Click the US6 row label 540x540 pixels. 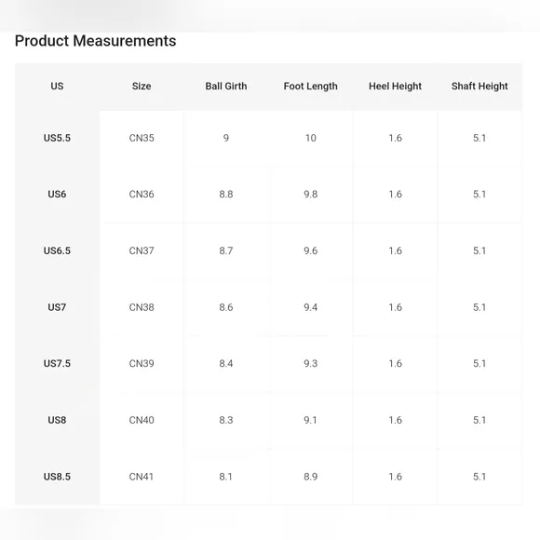coord(57,195)
